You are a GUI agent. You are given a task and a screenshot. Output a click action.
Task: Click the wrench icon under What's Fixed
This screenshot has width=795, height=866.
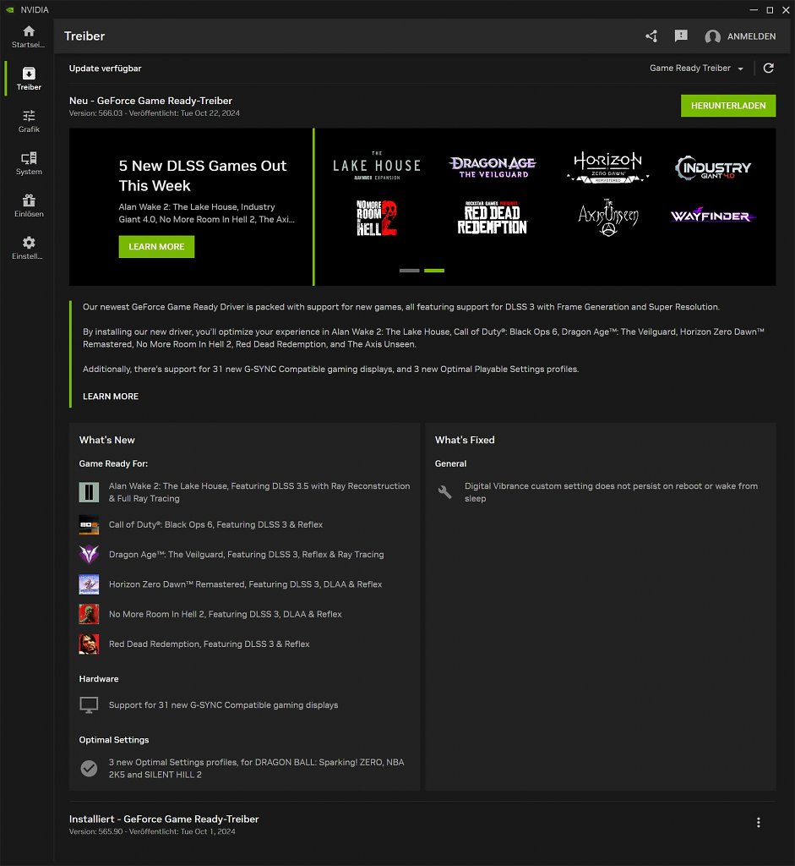[444, 492]
